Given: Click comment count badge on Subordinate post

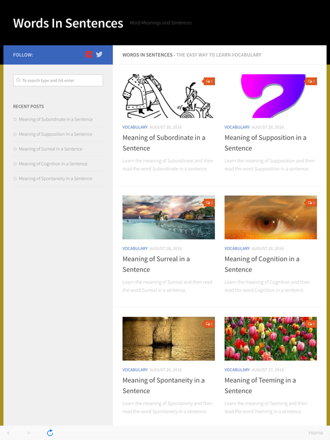Looking at the screenshot, I should 209,81.
